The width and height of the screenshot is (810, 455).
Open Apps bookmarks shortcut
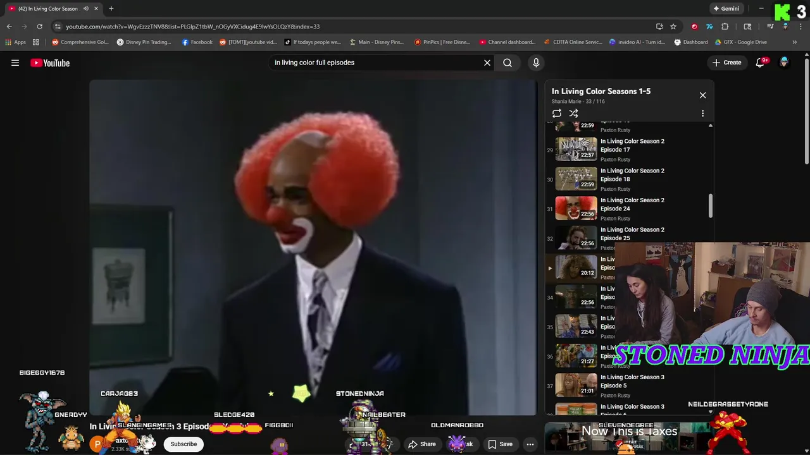15,42
